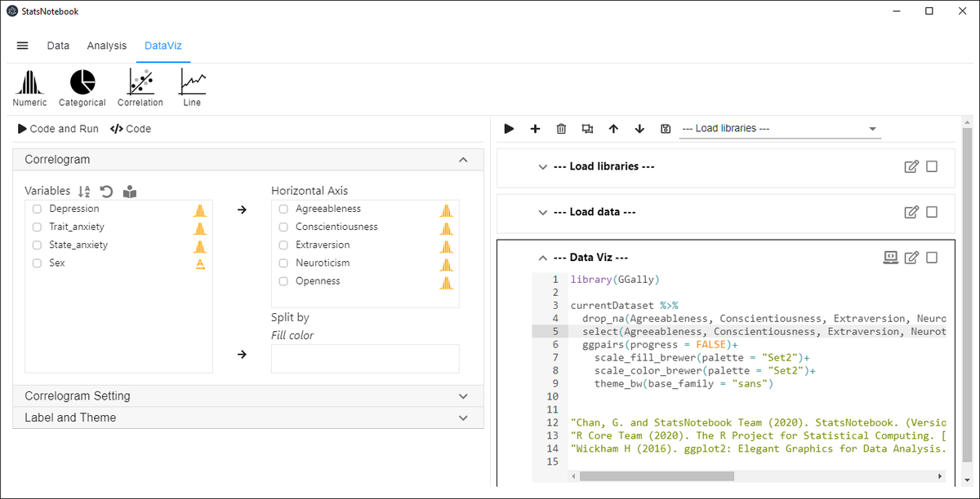Viewport: 980px width, 499px height.
Task: Open the variables help reader icon
Action: (x=130, y=192)
